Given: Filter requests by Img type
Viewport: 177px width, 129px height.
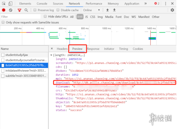Looking at the screenshot, I should click(x=100, y=17).
